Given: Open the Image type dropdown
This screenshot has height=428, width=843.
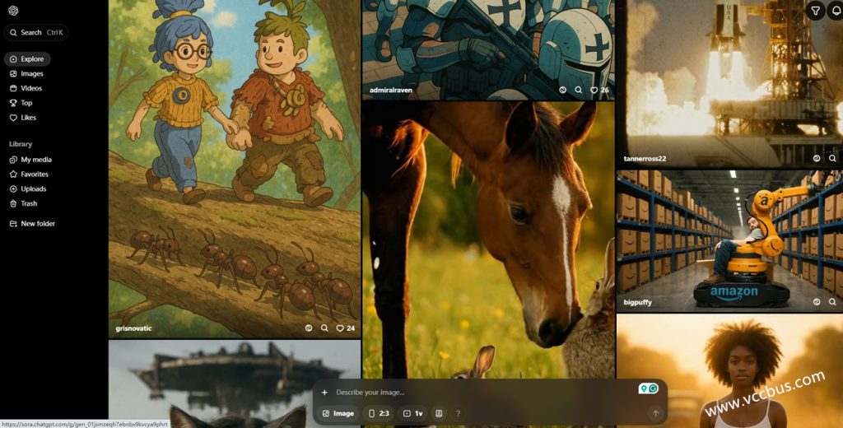Looking at the screenshot, I should (338, 413).
